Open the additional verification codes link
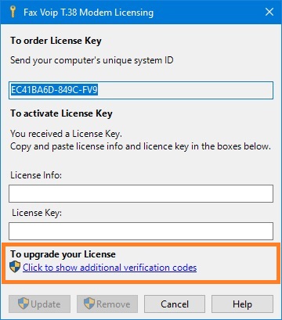282x320 pixels. coord(110,268)
